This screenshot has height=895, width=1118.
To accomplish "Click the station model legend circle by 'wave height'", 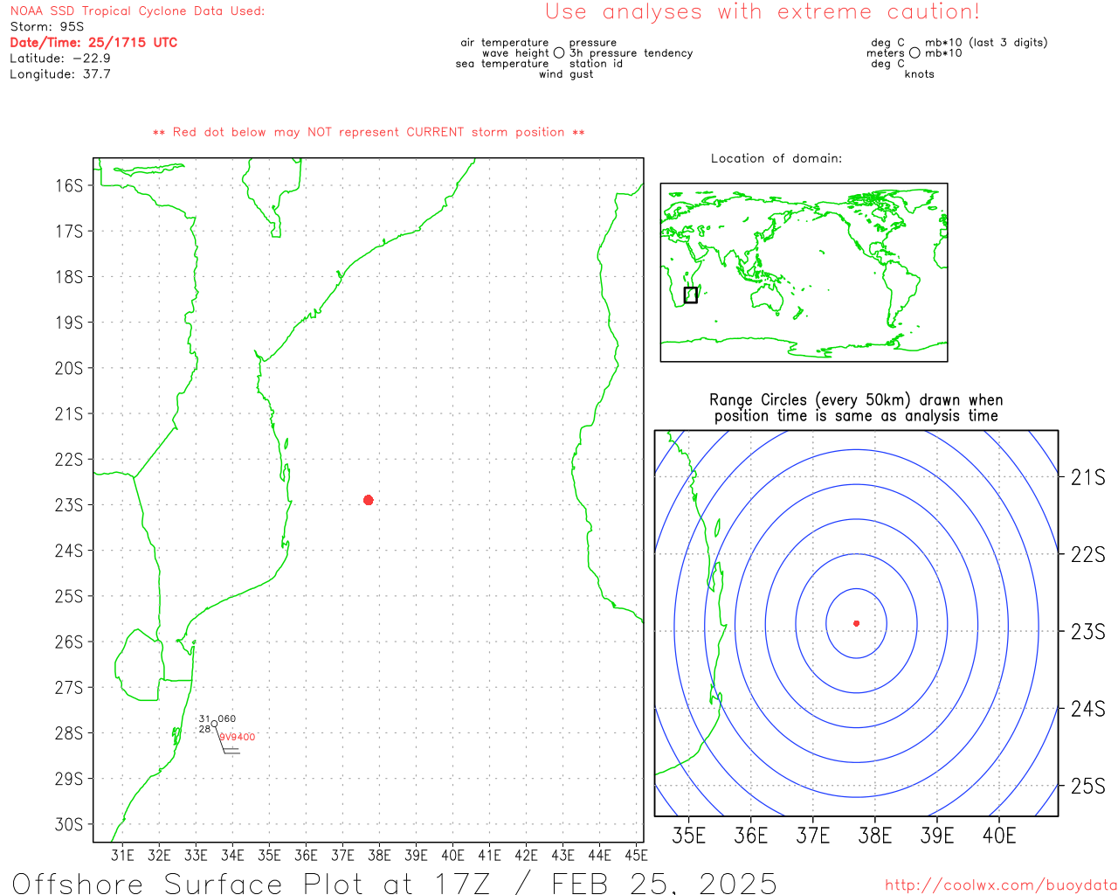I will (559, 52).
